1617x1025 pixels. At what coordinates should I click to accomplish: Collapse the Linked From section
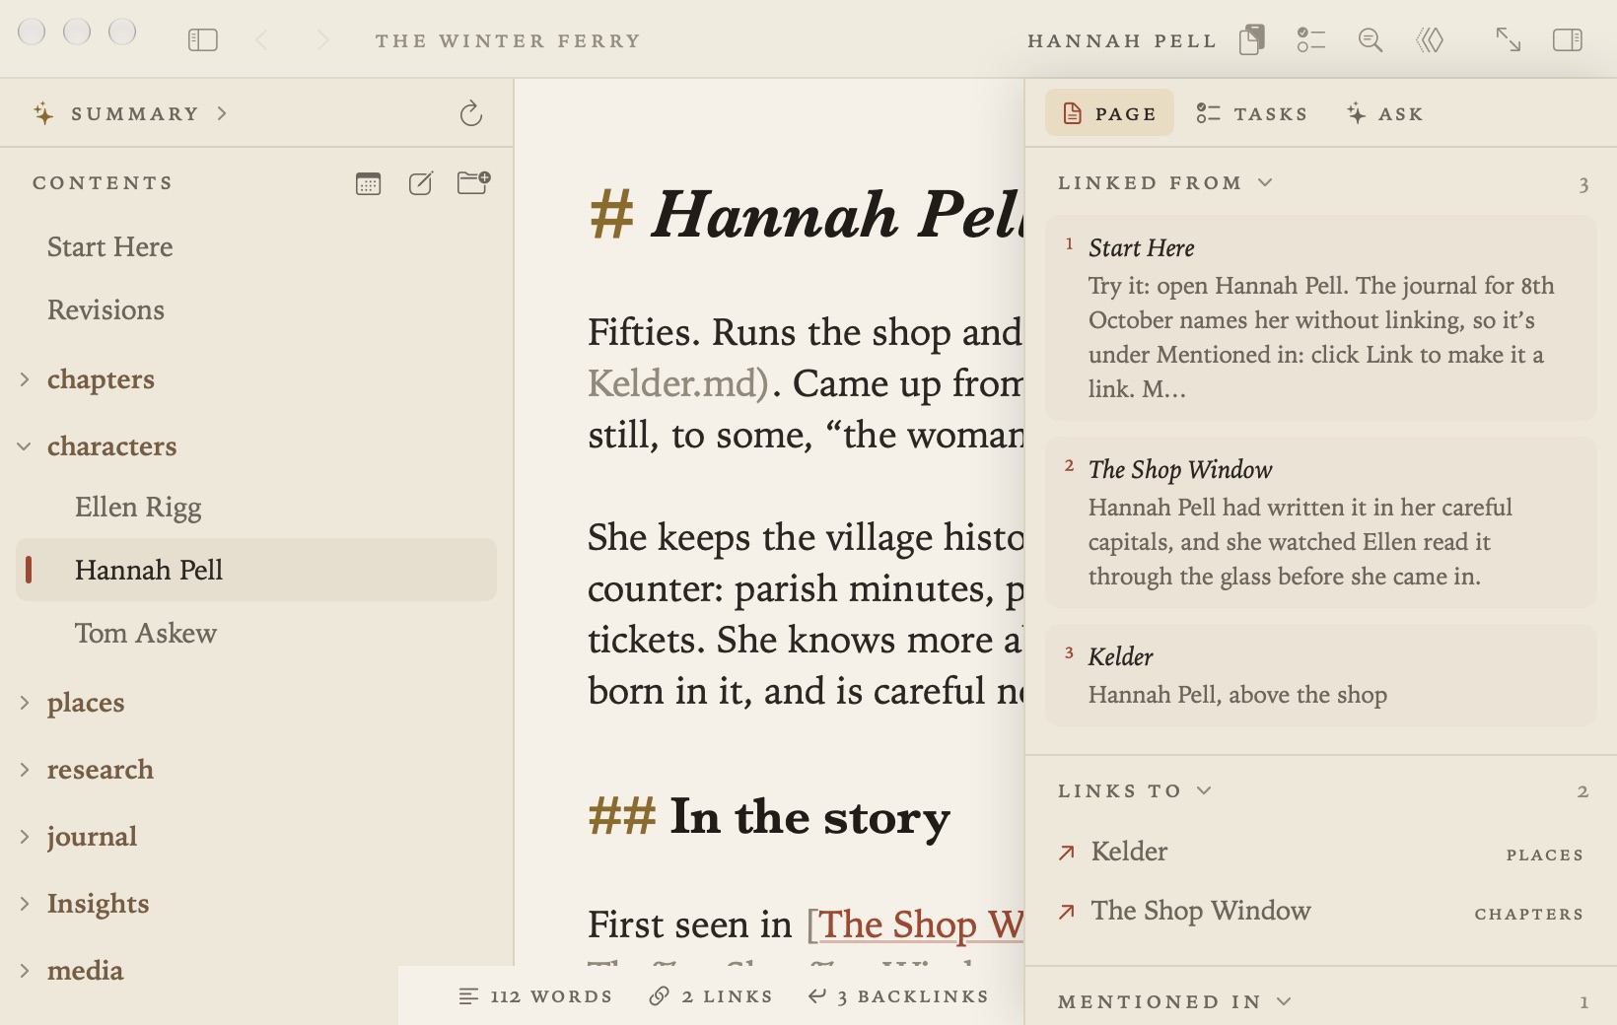1265,182
